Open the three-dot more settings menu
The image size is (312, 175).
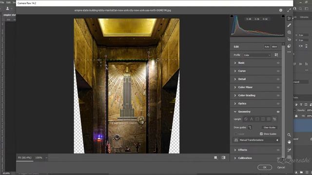(289, 52)
